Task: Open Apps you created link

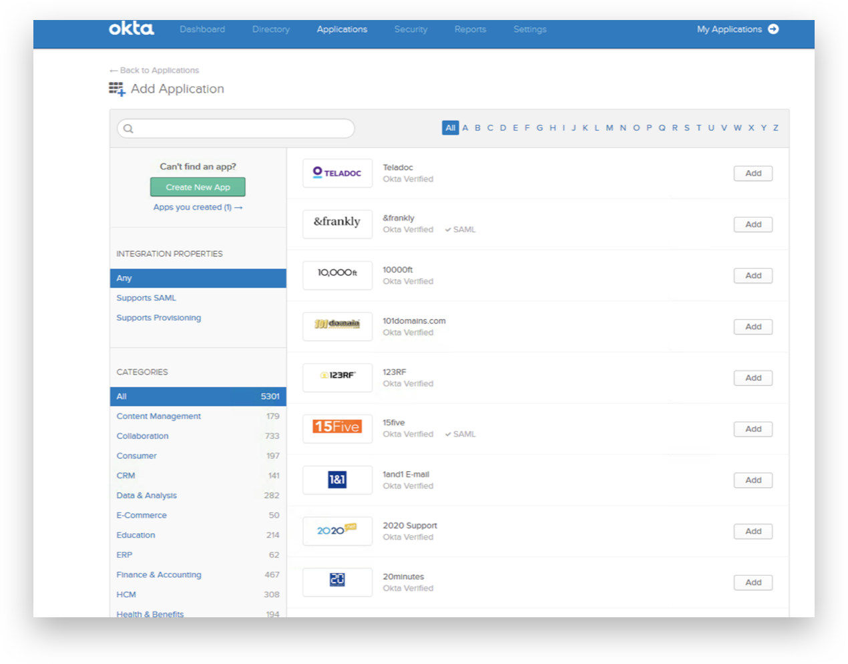Action: point(198,208)
